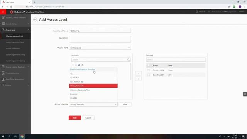Image resolution: width=247 pixels, height=139 pixels.
Task: Bookmark page with the star icon
Action: (x=229, y=7)
